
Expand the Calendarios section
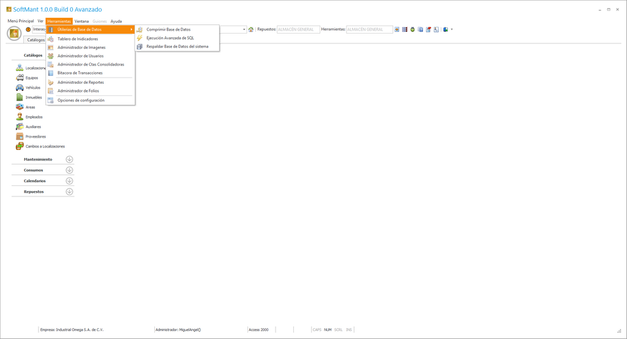tap(69, 181)
